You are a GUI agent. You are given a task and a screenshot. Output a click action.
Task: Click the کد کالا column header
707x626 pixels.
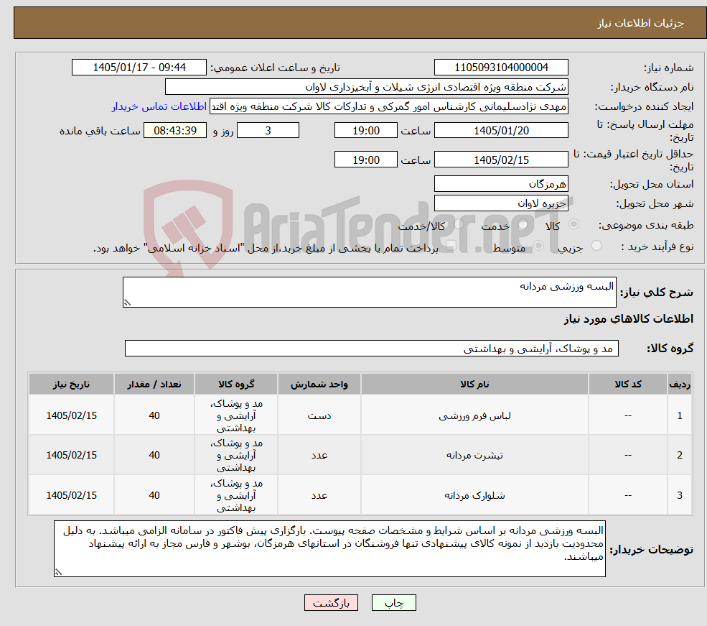(x=627, y=384)
